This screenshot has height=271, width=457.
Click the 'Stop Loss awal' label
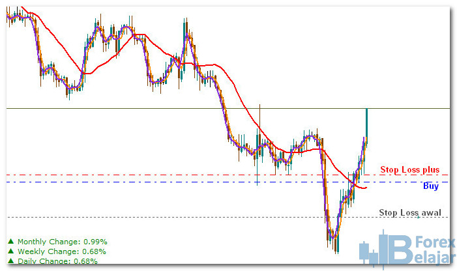(x=410, y=212)
